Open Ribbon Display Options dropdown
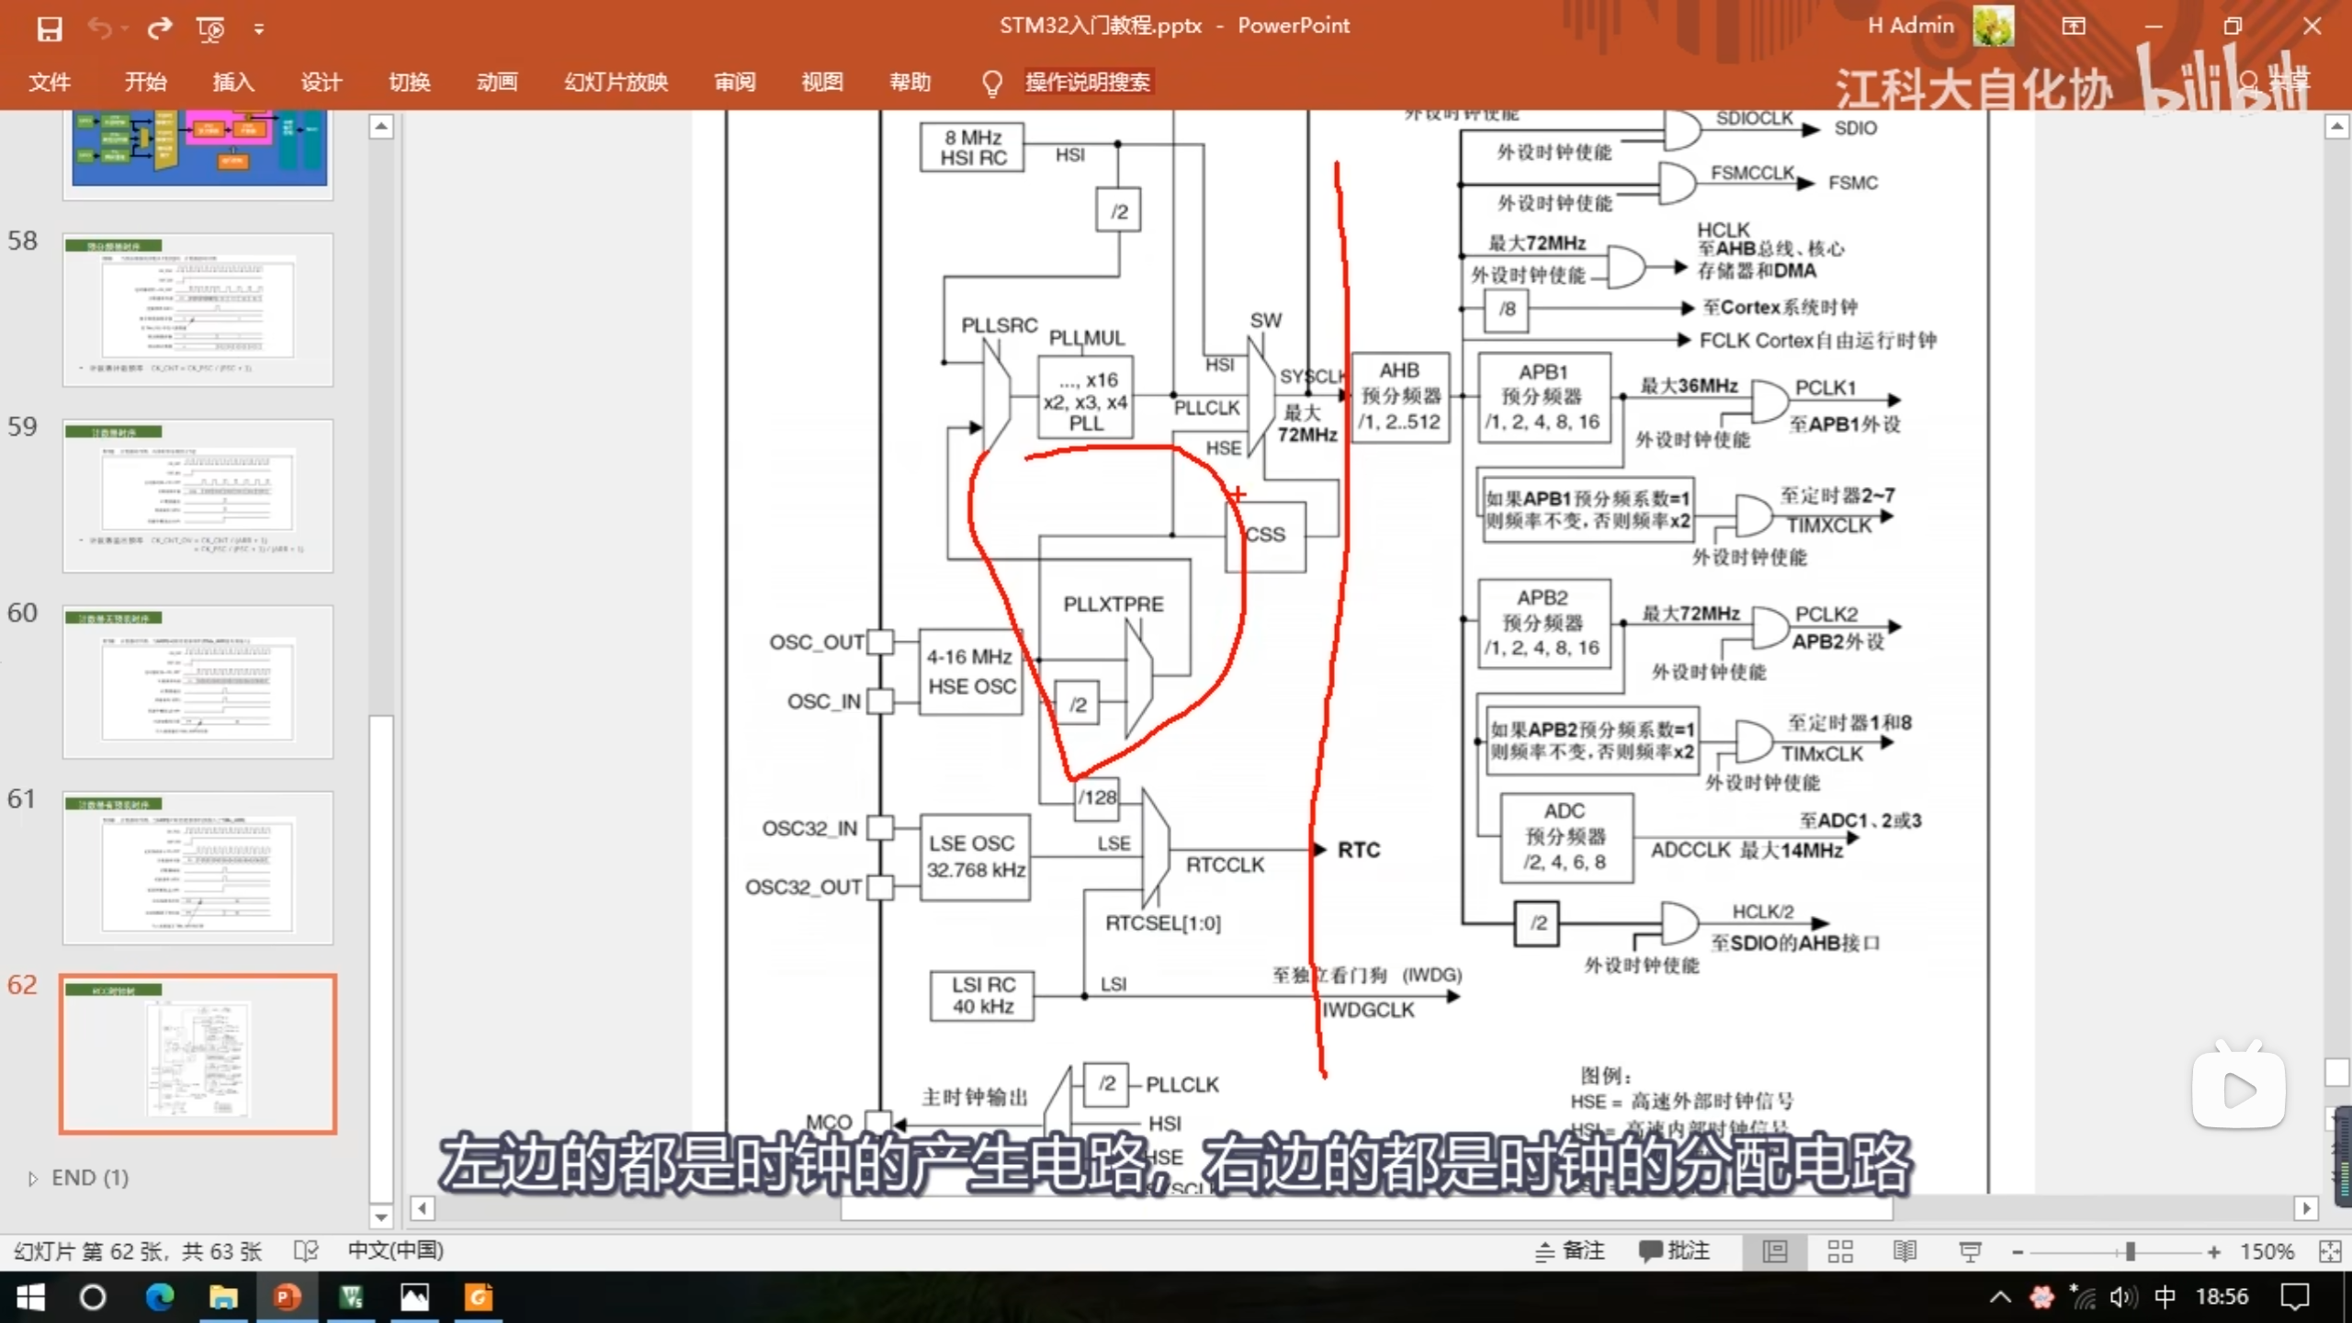The height and width of the screenshot is (1323, 2352). tap(2074, 27)
